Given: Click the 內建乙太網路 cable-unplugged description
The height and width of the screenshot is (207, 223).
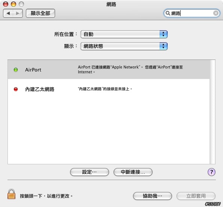Looking at the screenshot, I should 105,89.
